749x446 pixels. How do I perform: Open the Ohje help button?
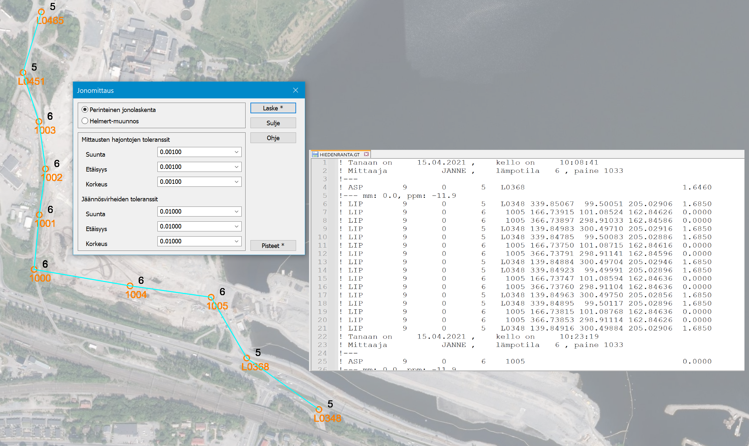coord(273,138)
